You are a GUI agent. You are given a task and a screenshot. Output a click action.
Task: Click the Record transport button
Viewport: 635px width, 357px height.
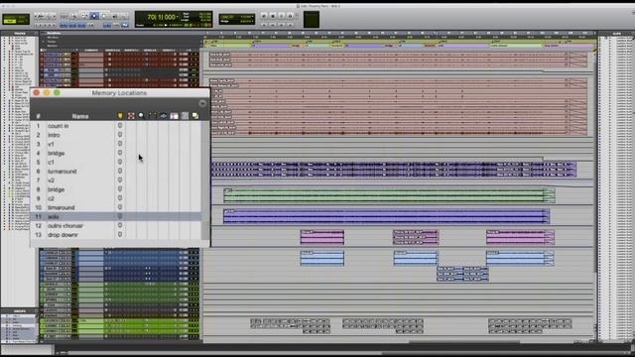tap(290, 16)
